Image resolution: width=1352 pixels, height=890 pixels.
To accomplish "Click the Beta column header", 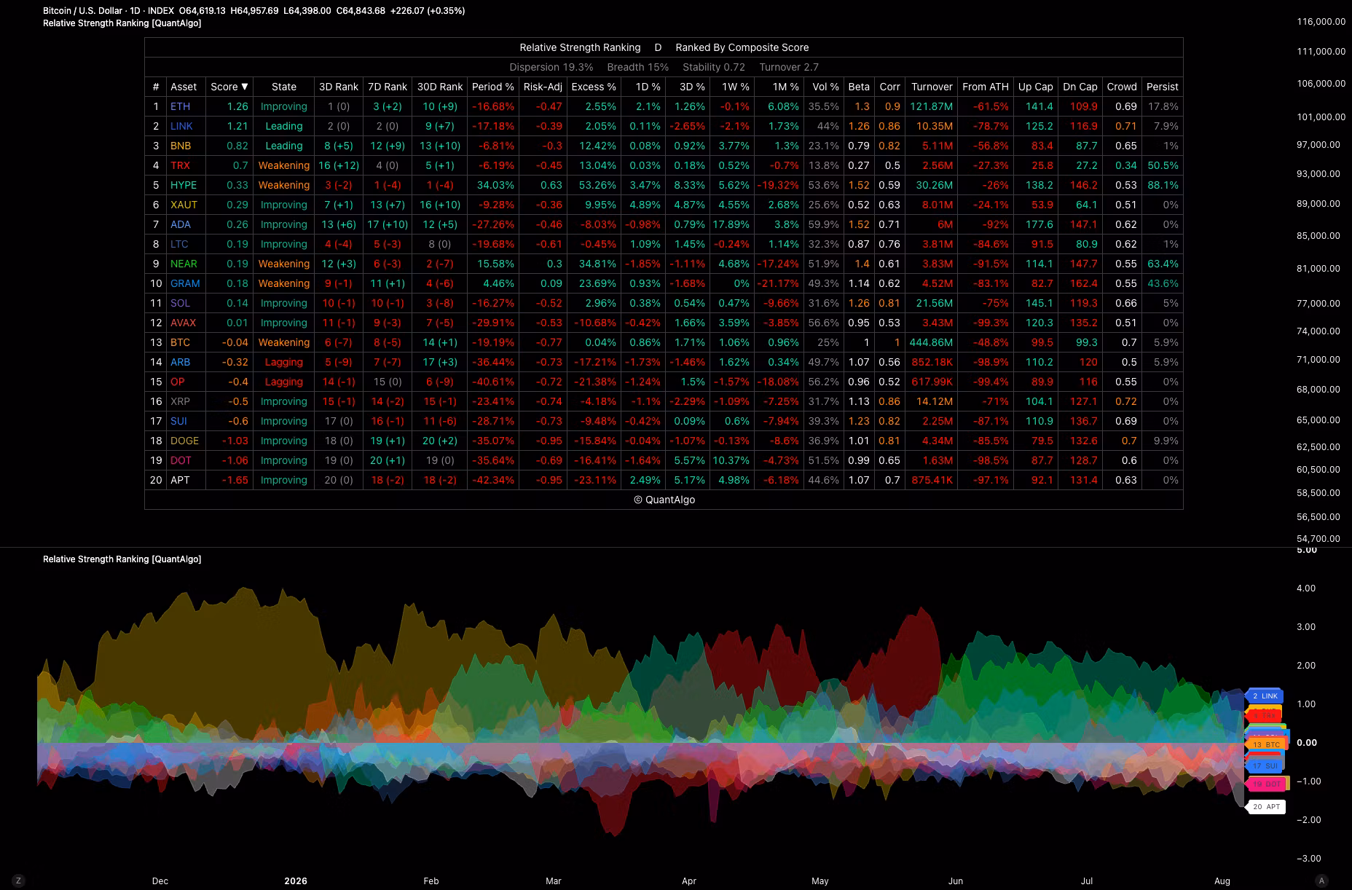I will (859, 87).
